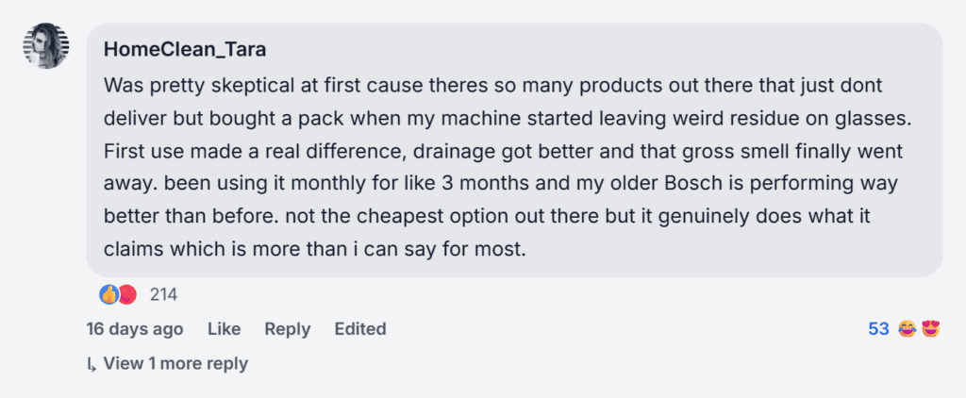Click the heart-eyes emoji reaction
The height and width of the screenshot is (398, 966).
pos(930,329)
